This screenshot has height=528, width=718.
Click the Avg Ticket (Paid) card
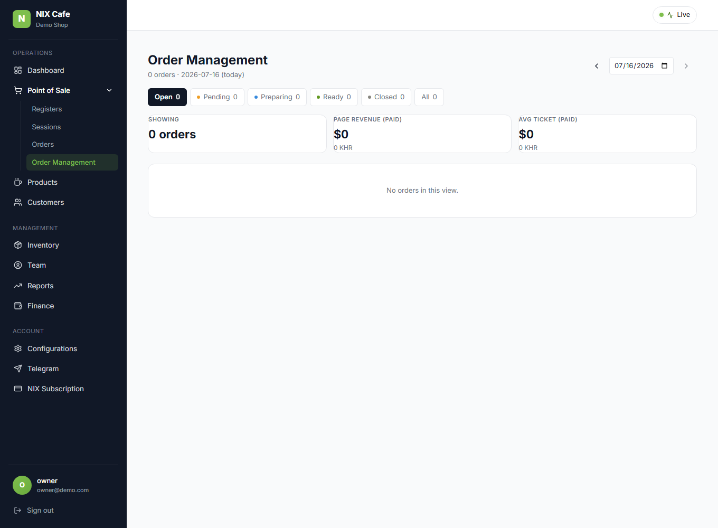pyautogui.click(x=607, y=134)
